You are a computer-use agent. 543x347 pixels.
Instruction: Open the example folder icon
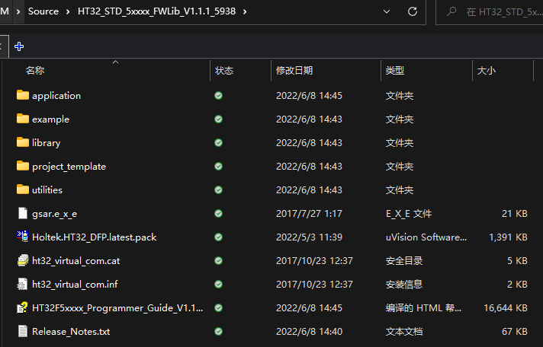pyautogui.click(x=23, y=119)
